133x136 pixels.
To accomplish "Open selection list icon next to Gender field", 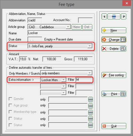I will [91, 99].
